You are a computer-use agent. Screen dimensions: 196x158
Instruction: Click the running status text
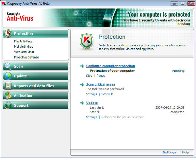click(178, 71)
